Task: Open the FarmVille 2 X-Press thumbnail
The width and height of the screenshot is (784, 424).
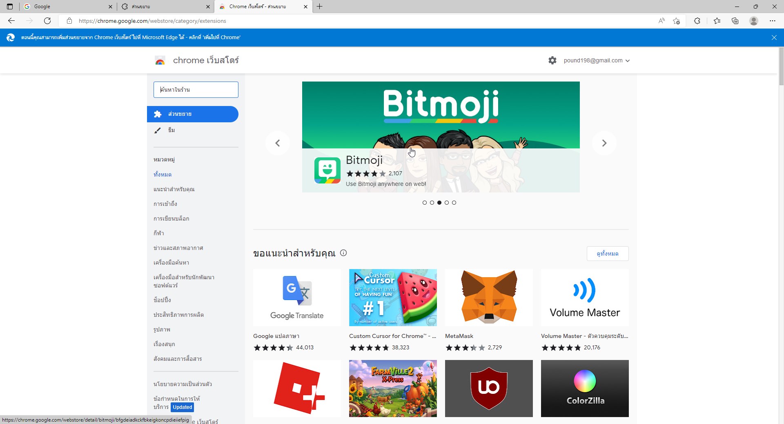Action: click(393, 389)
